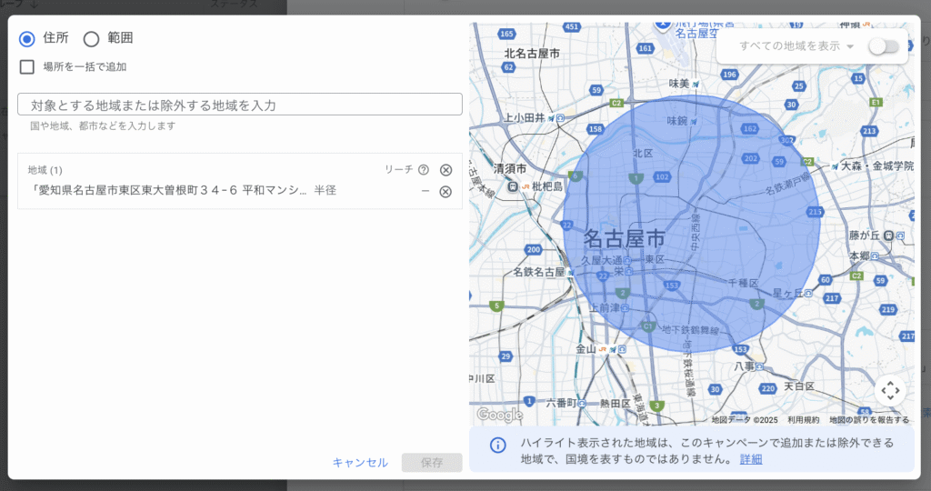
Task: Select the 範囲 radio button
Action: 91,38
